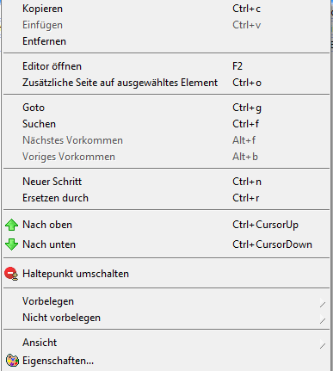Screen dimensions: 333x371
Task: Open Eigenschaften... properties dialog
Action: [166, 361]
